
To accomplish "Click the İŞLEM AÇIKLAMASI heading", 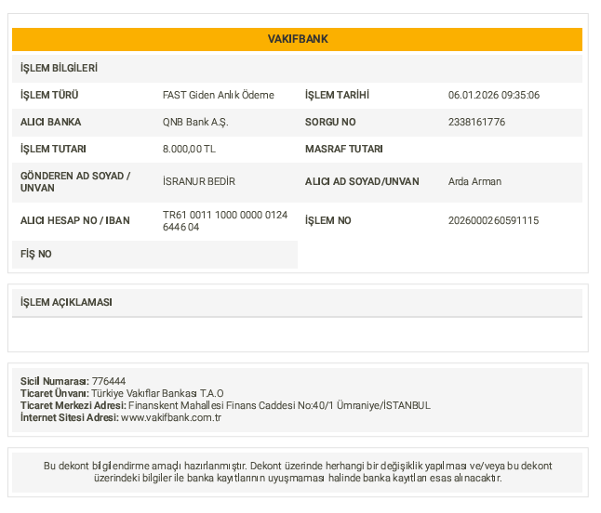I will [x=66, y=302].
